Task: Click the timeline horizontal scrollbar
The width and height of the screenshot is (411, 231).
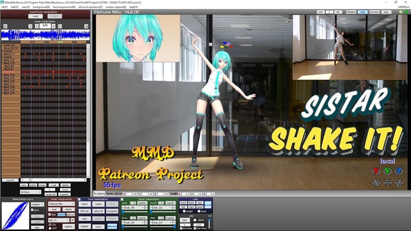Action: pos(54,180)
